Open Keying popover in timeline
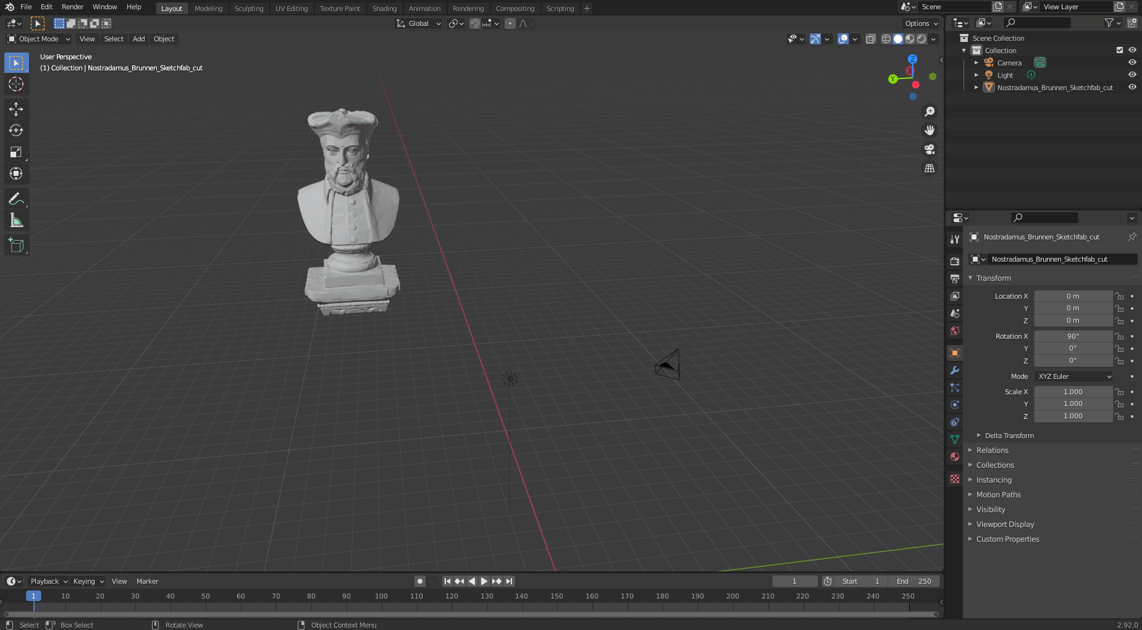 (88, 581)
